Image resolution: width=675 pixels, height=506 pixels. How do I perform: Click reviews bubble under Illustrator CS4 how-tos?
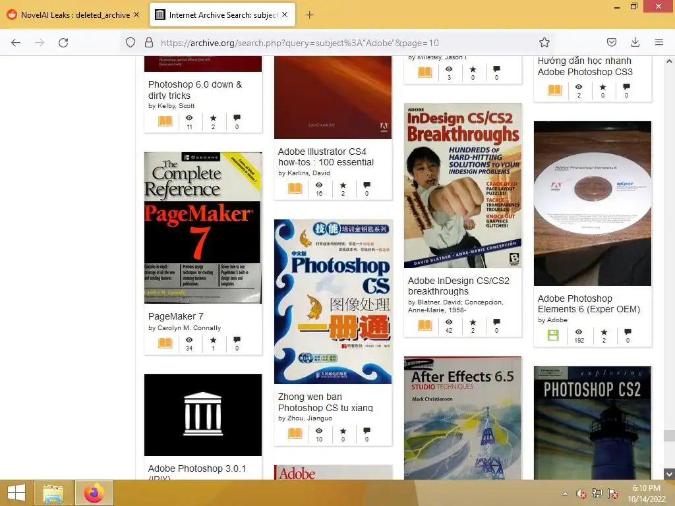click(x=367, y=185)
